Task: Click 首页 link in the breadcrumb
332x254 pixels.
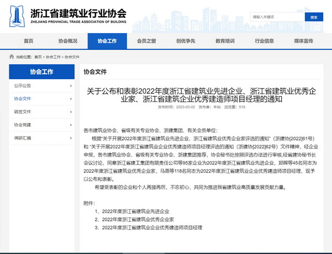Action: tap(38, 57)
